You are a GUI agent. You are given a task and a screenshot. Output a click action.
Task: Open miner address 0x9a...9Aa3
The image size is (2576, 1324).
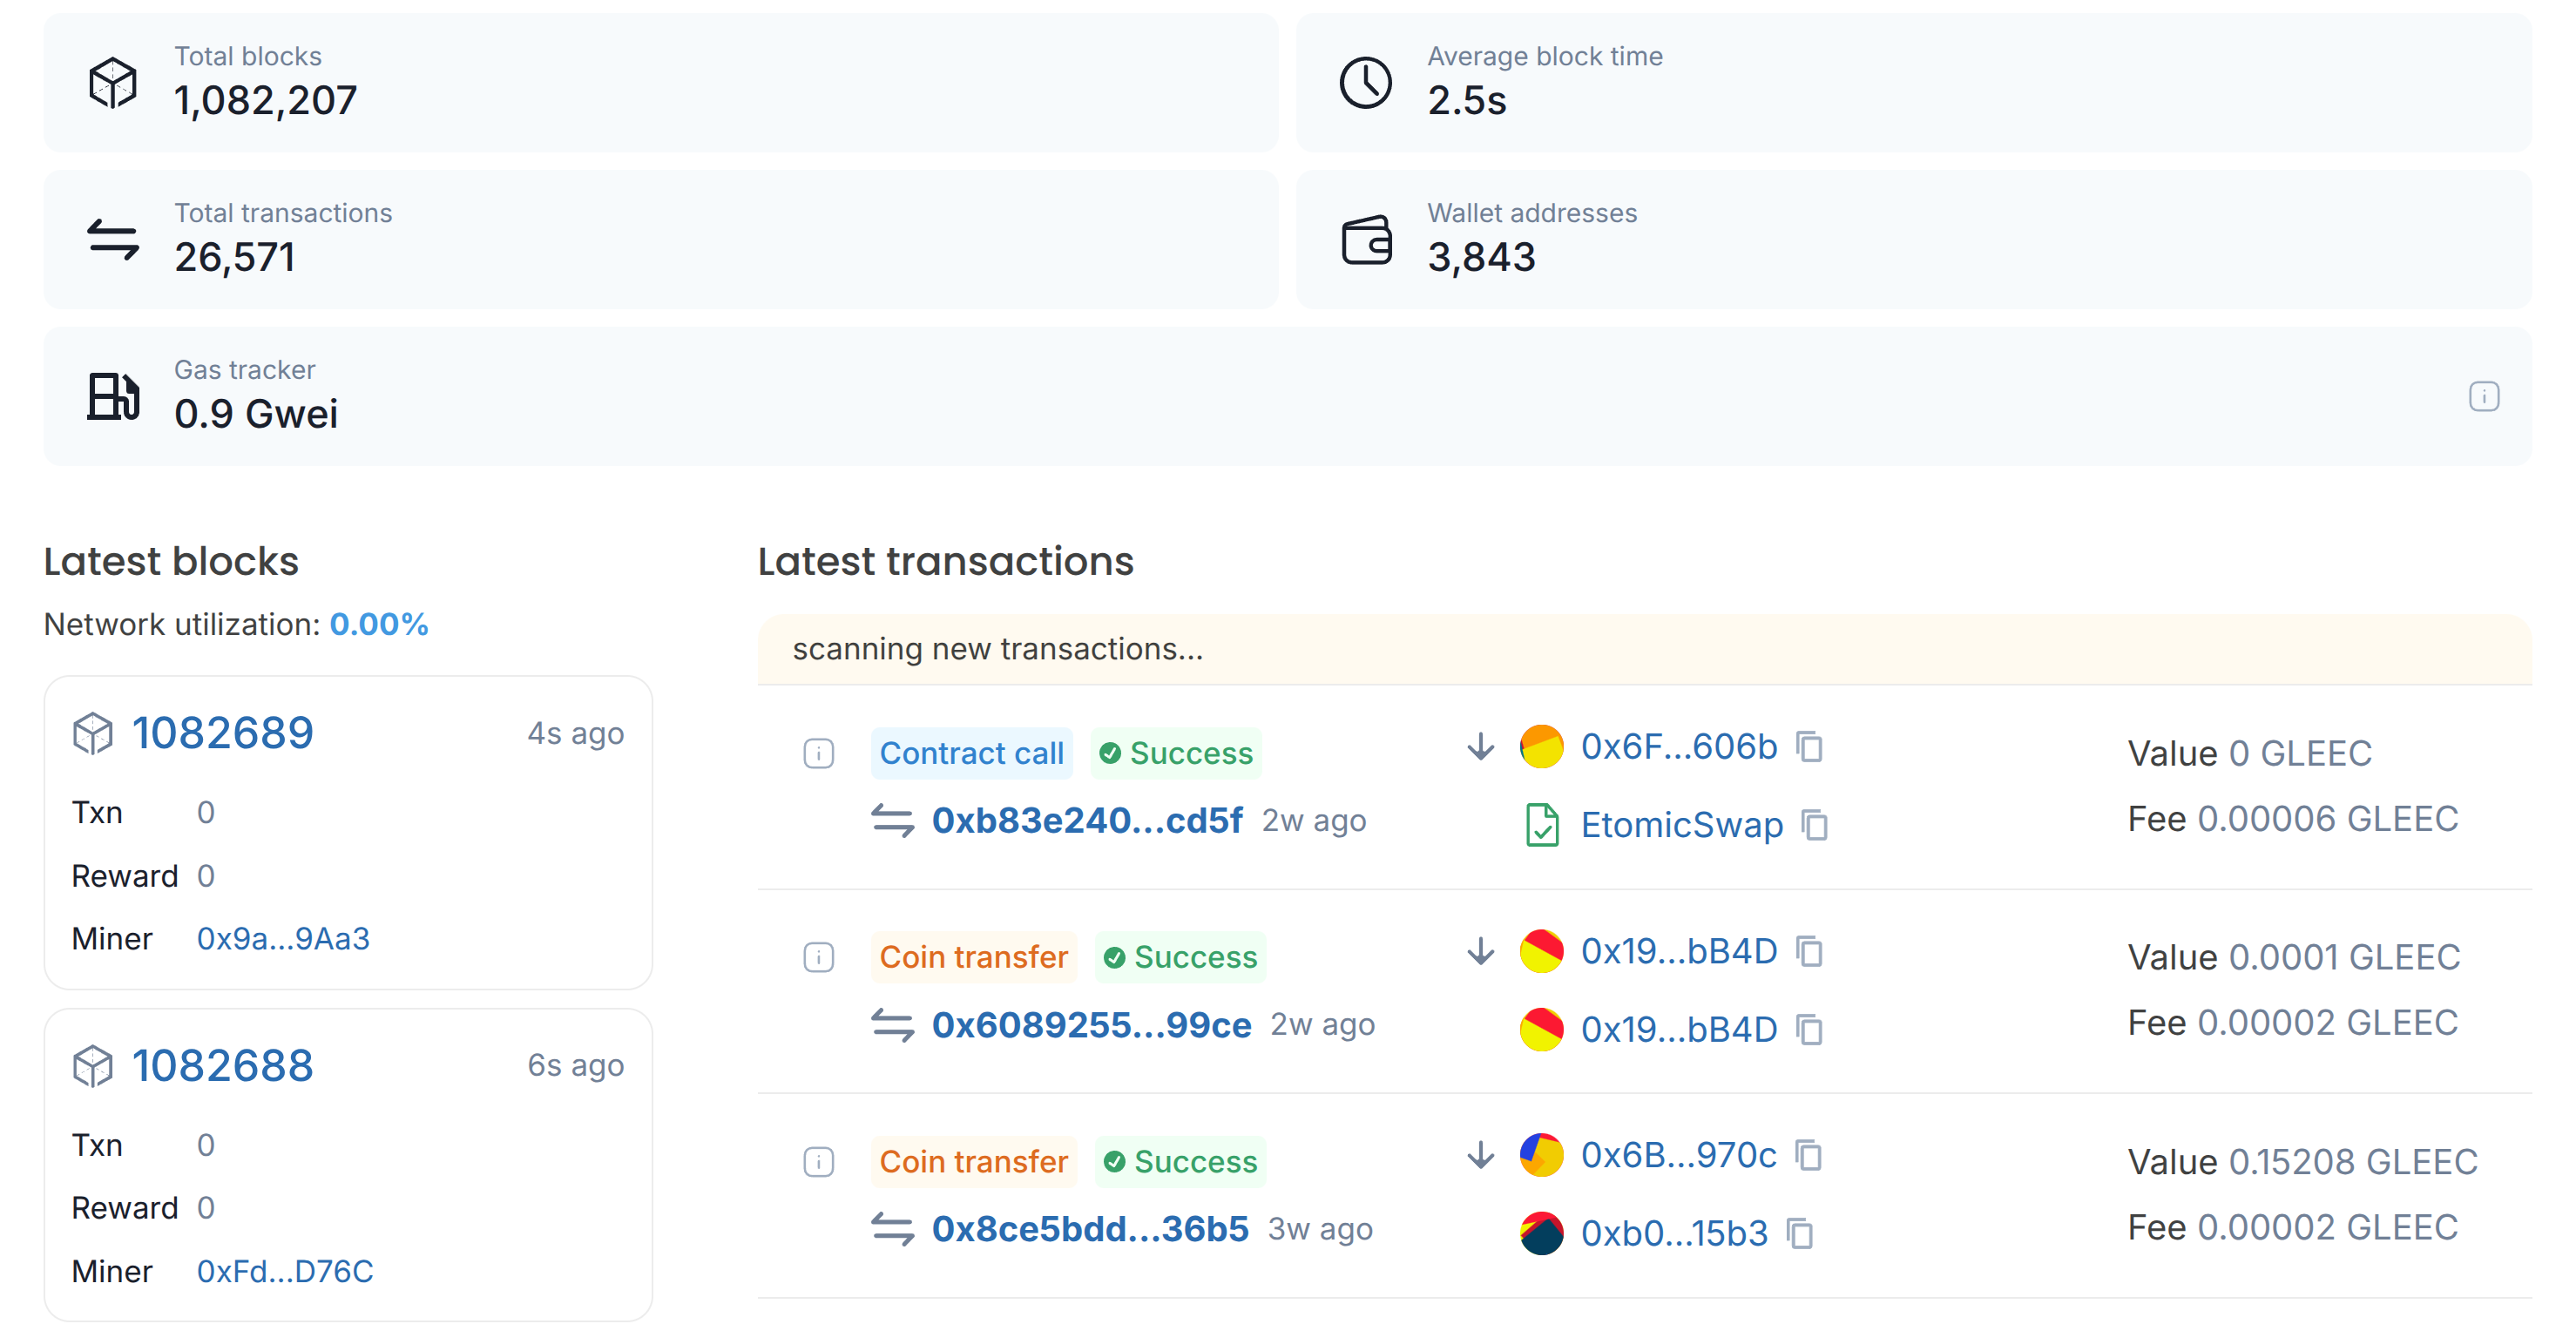coord(283,938)
